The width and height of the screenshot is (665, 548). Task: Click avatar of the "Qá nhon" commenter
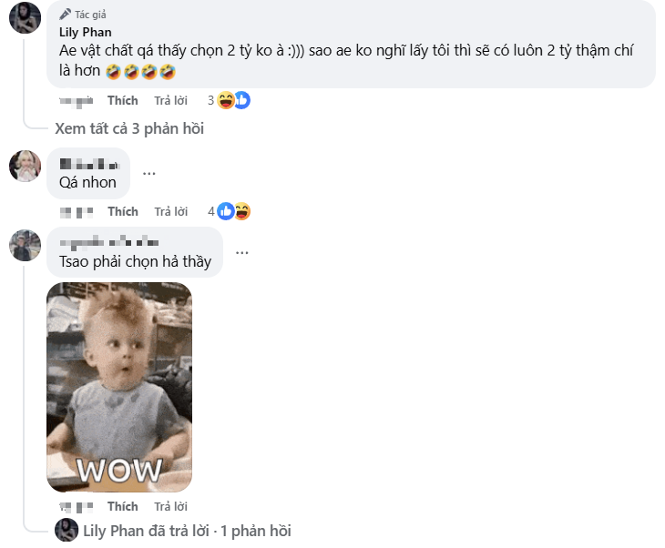coord(25,166)
